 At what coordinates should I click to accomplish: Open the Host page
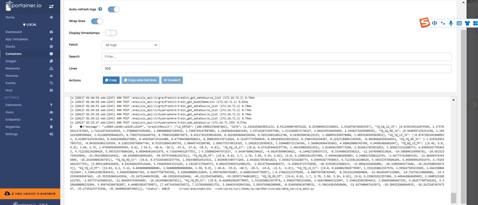(x=9, y=90)
